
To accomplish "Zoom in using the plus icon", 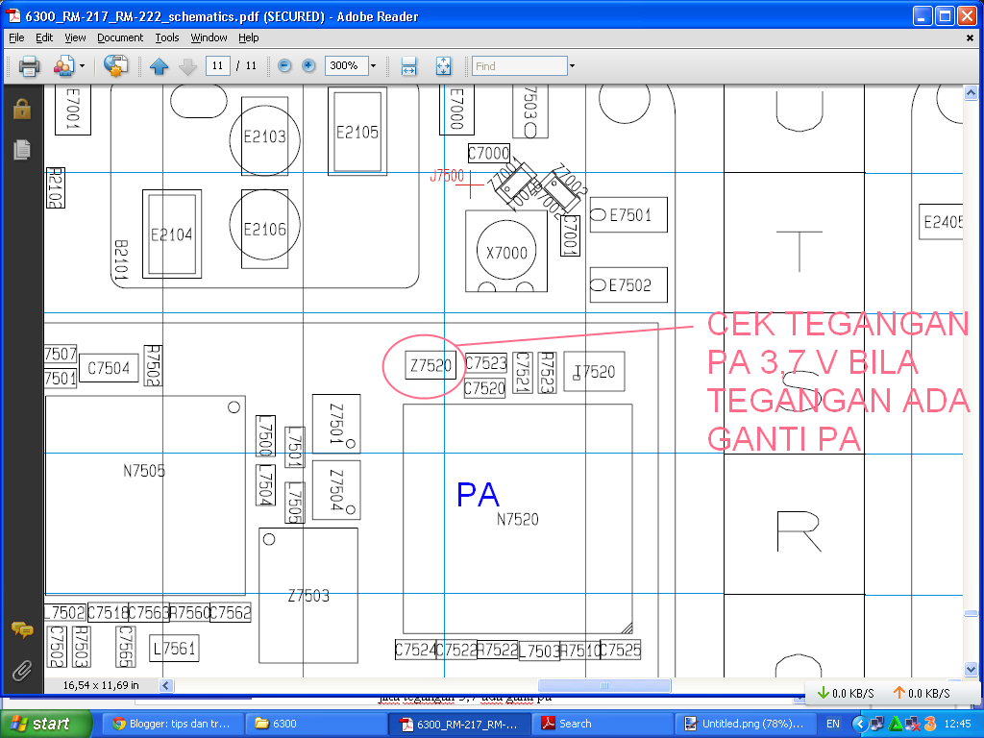I will click(308, 67).
